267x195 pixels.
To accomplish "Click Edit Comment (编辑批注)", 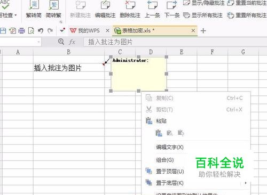I will pyautogui.click(x=105, y=9).
